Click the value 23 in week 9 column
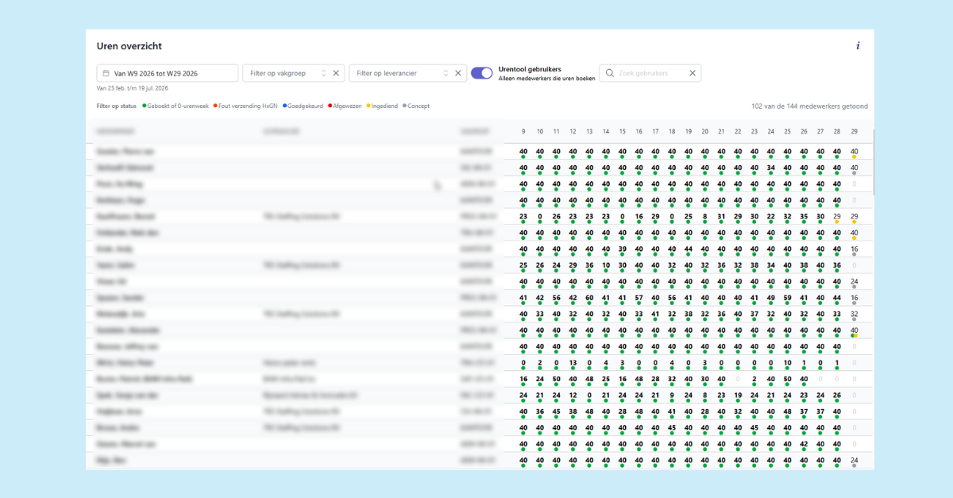The height and width of the screenshot is (498, 953). click(x=523, y=216)
